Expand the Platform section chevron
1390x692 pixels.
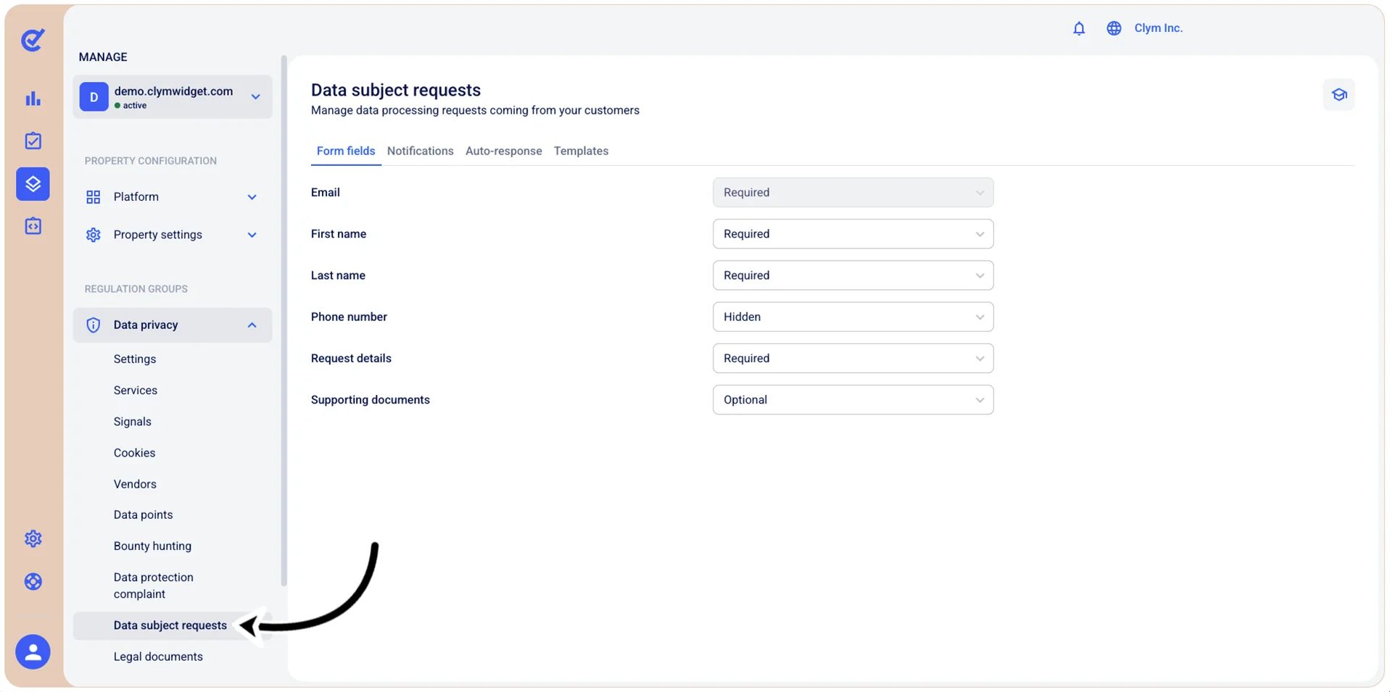coord(252,197)
